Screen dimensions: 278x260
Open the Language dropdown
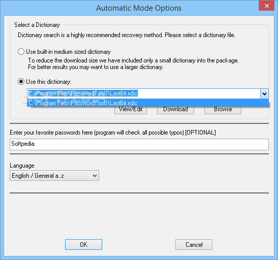(x=54, y=176)
